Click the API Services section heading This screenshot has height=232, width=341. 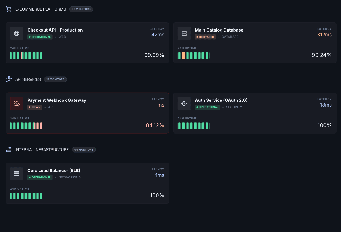28,79
